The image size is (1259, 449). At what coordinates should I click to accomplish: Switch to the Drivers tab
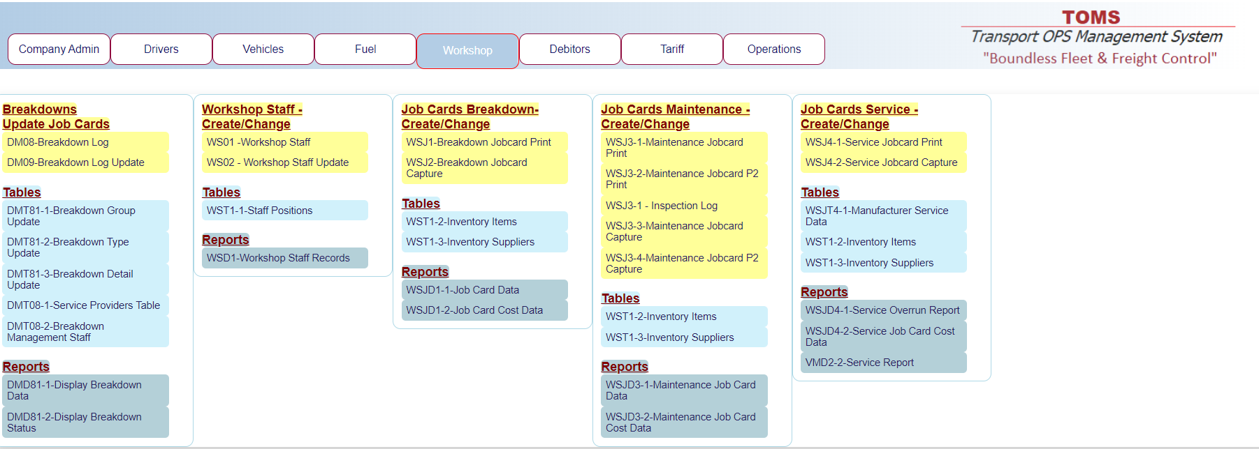click(161, 50)
